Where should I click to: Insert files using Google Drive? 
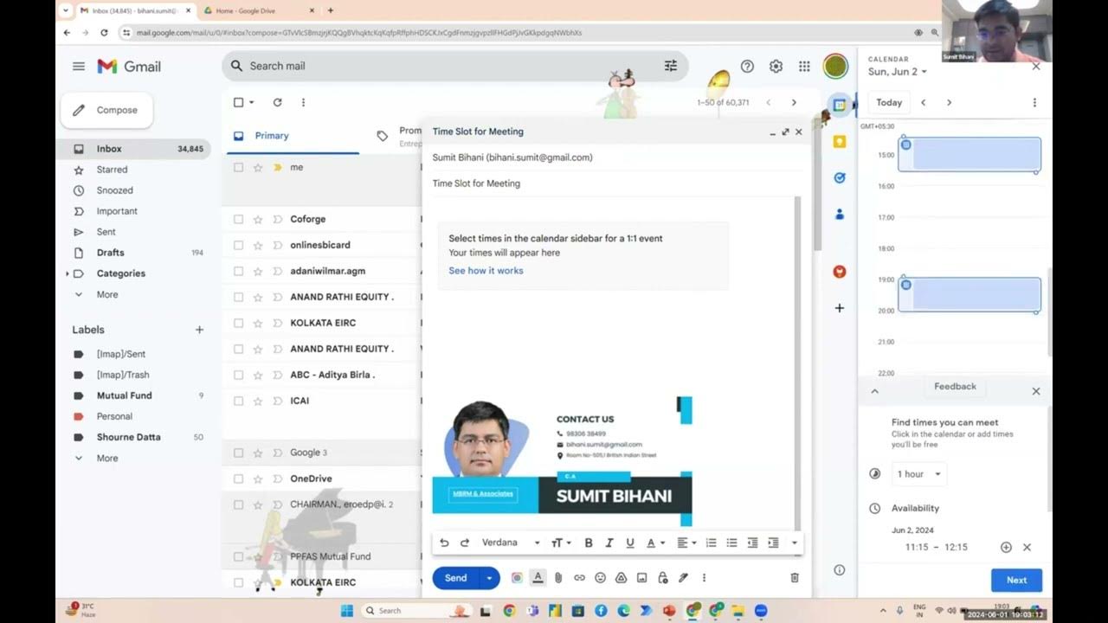point(621,578)
